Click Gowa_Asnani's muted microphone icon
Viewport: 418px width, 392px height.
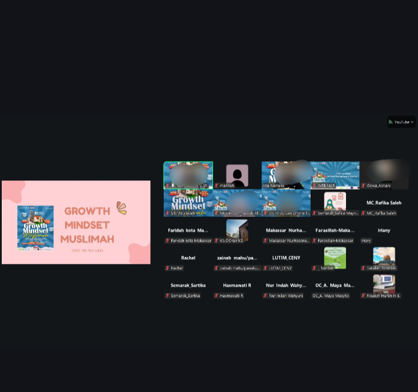pyautogui.click(x=363, y=186)
